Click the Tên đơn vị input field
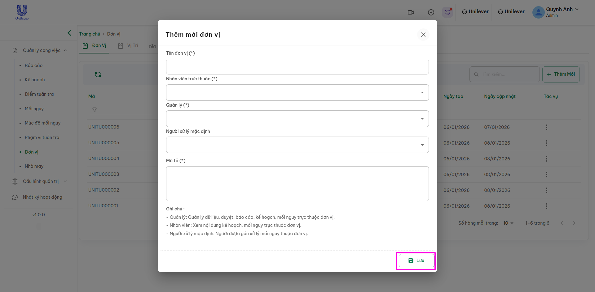 (x=297, y=67)
